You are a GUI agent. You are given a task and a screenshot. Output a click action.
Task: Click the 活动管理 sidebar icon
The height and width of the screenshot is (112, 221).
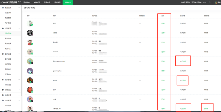pos(3,28)
